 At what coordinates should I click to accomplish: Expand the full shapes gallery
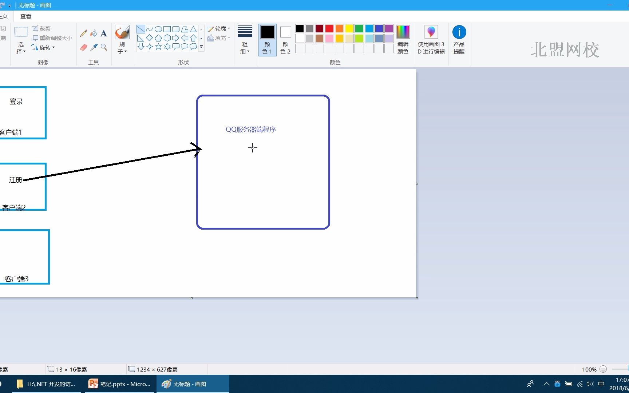(201, 47)
